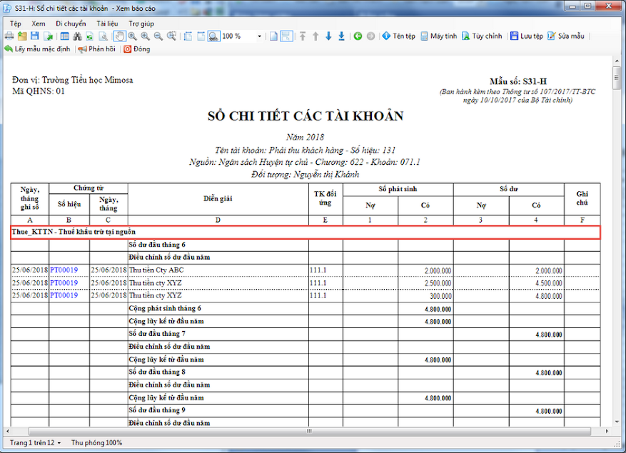Open the Tài liệu menu
626x453 pixels.
click(x=107, y=24)
